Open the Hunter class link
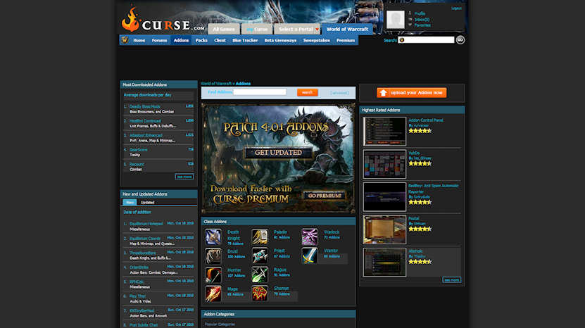 (x=234, y=270)
